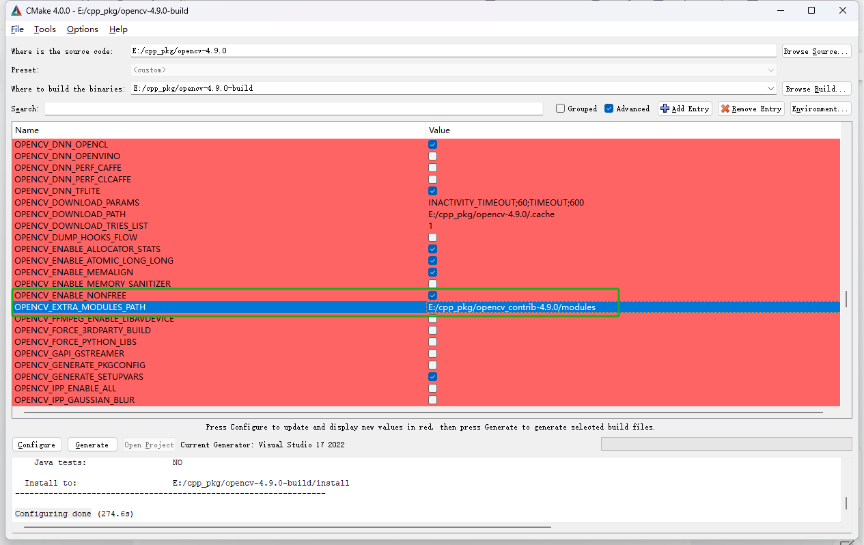Viewport: 864px width, 545px height.
Task: Open the Tools menu
Action: point(44,29)
